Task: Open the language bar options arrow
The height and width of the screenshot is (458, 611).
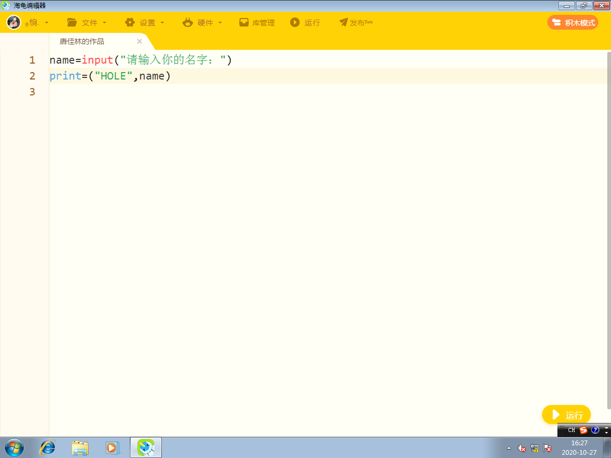Action: [x=606, y=433]
